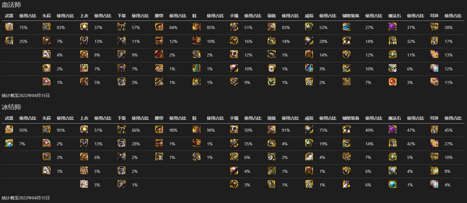Click the 7% blue orb weapon under 冰结师
The width and height of the screenshot is (467, 203).
[x=9, y=143]
